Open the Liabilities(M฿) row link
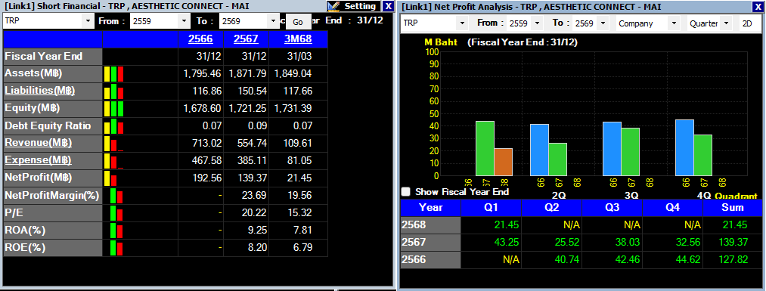This screenshot has height=291, width=766. click(x=40, y=91)
